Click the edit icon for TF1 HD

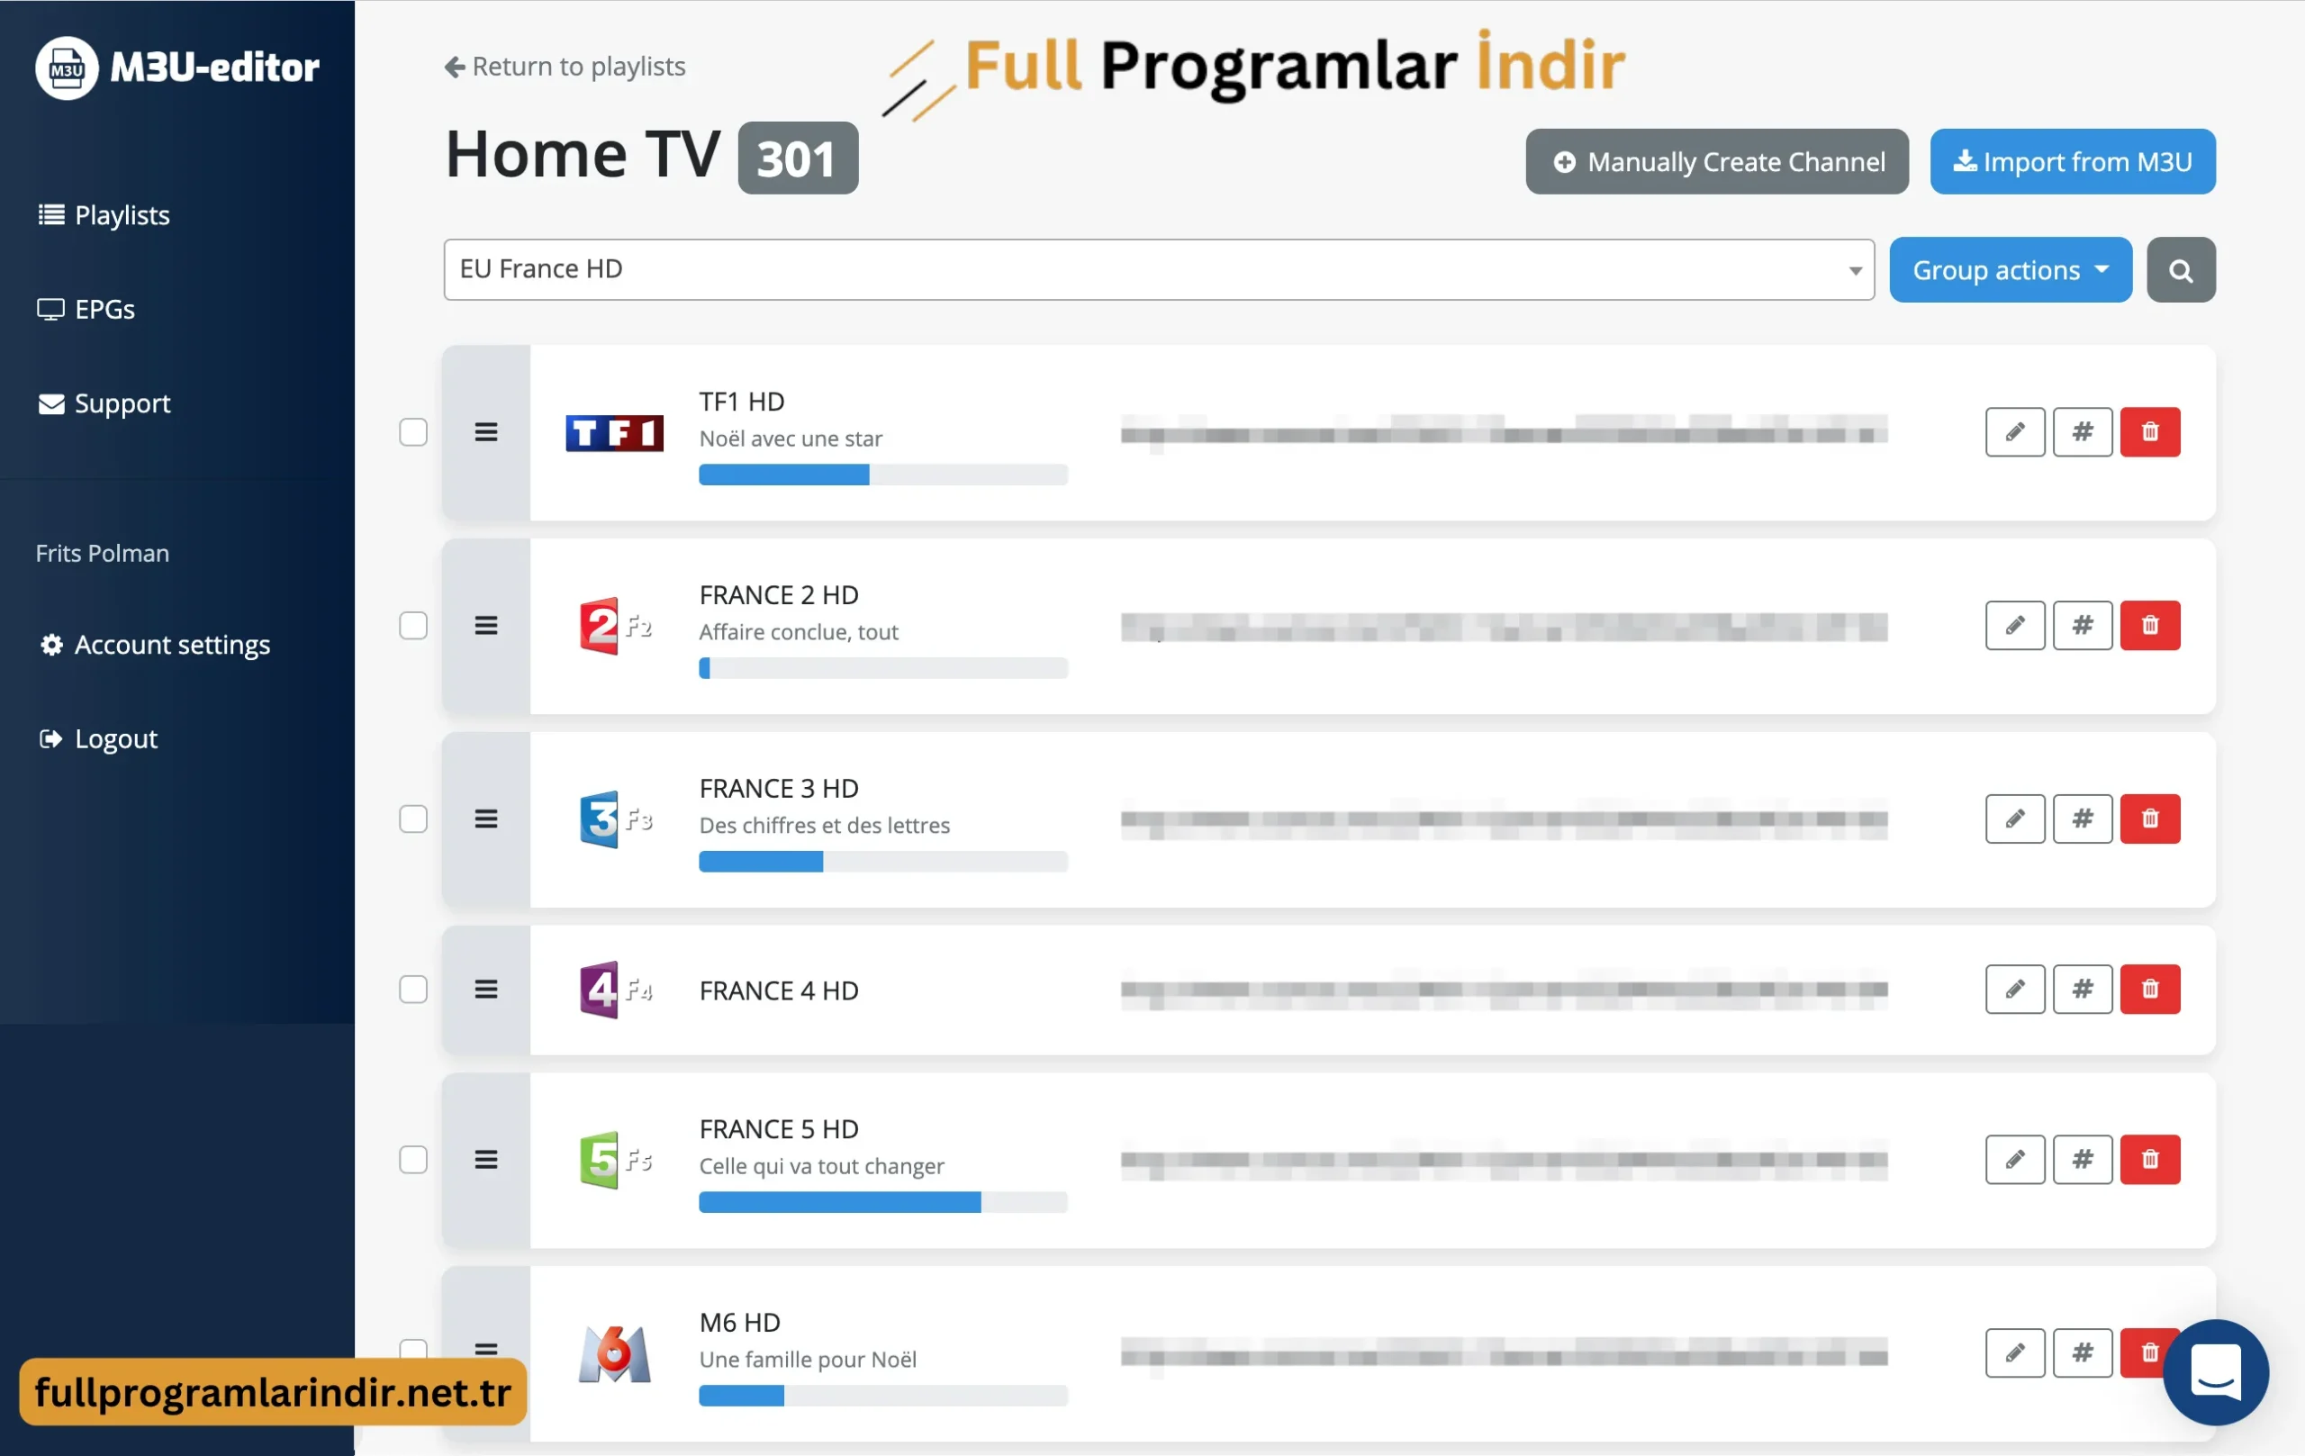pos(2015,431)
